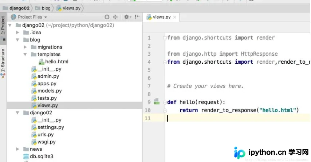The image size is (311, 162).
Task: Select wsgi.py in the tree
Action: click(47, 142)
